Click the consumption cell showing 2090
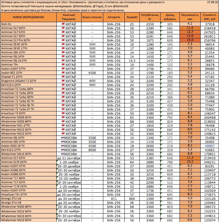 coord(150,178)
